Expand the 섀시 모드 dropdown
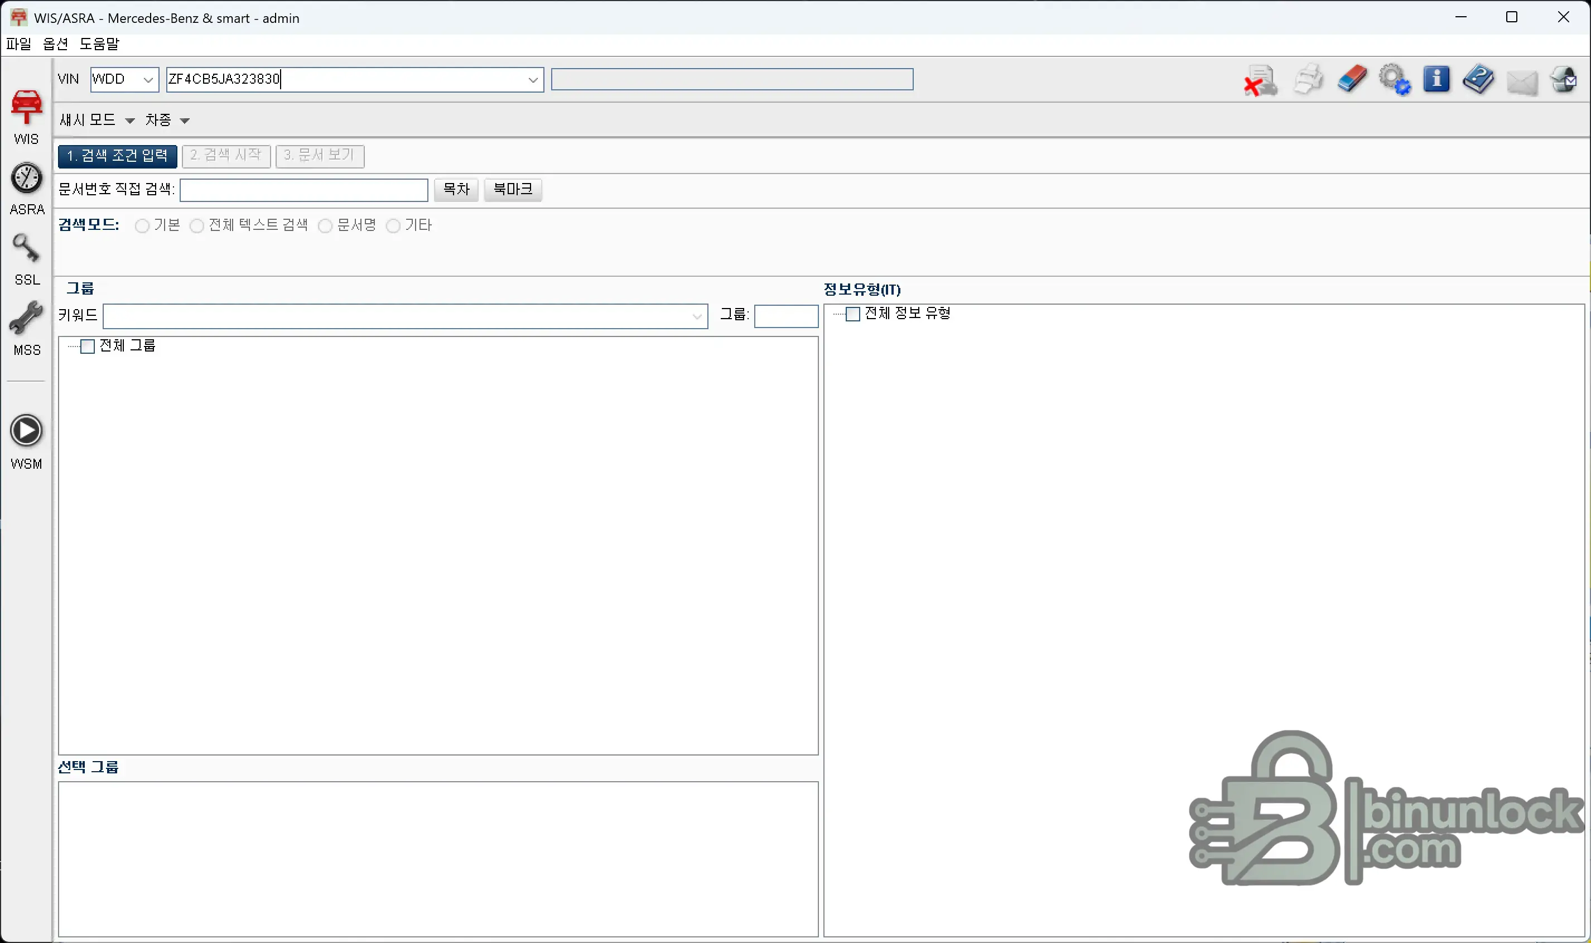This screenshot has height=943, width=1591. (x=131, y=120)
